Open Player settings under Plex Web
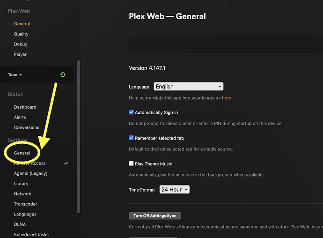Viewport: 323px width, 238px height. coord(20,55)
